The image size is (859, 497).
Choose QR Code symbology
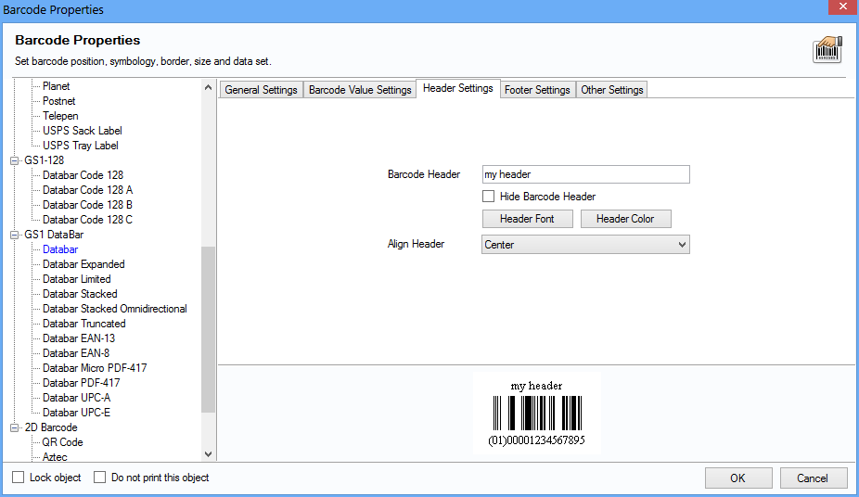click(62, 441)
